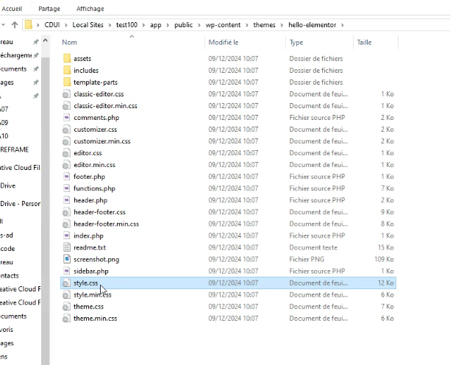Image resolution: width=450 pixels, height=365 pixels.
Task: Click the screenshot.png image file icon
Action: point(67,259)
